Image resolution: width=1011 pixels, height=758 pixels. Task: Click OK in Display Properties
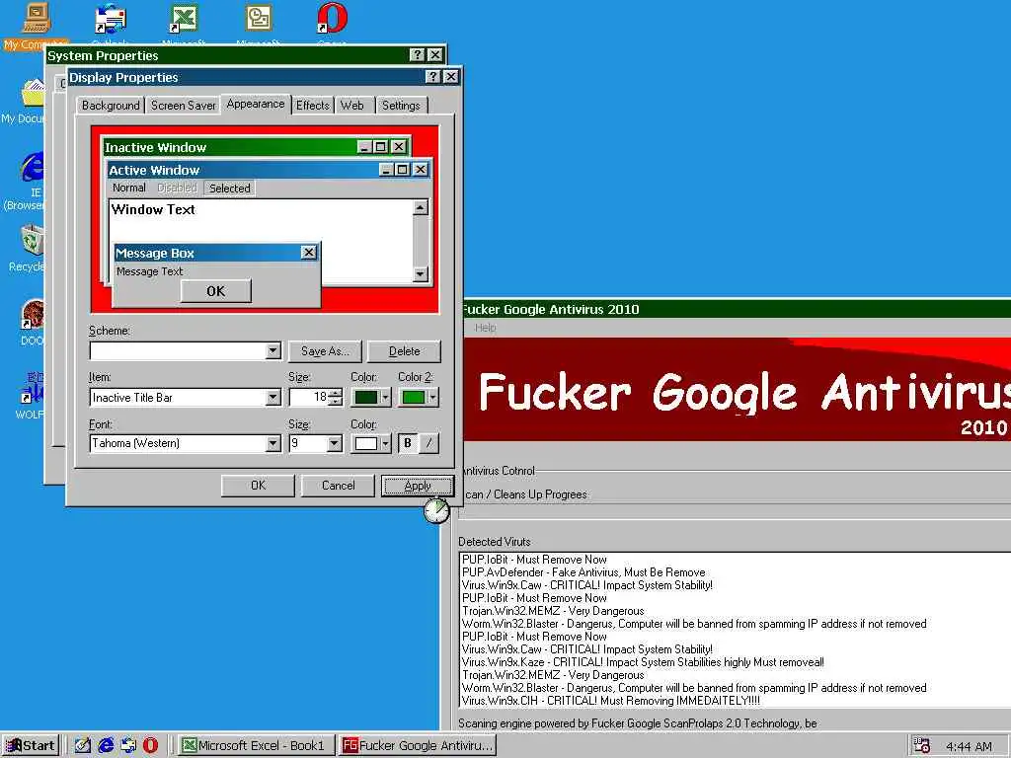258,486
